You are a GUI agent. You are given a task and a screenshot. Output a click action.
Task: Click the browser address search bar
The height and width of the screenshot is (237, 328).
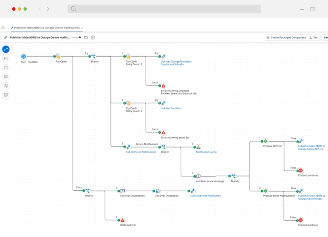pyautogui.click(x=164, y=9)
